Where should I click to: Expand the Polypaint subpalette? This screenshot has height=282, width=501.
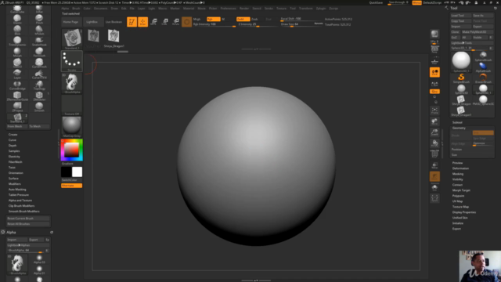click(458, 196)
